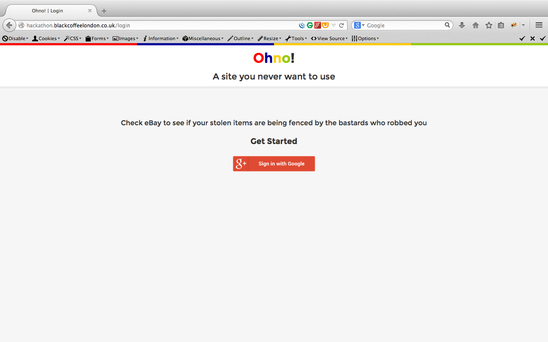The image size is (548, 342).
Task: Show the bookmarks list icon
Action: tap(501, 25)
